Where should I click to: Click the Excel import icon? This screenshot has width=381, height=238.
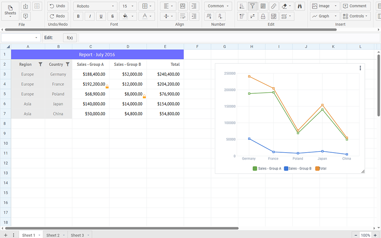[26, 6]
